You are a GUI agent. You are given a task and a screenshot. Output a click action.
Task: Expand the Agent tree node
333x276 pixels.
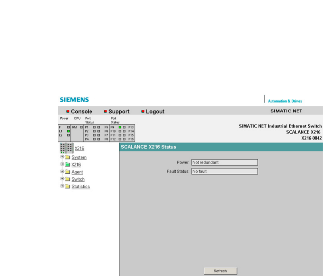pos(62,171)
